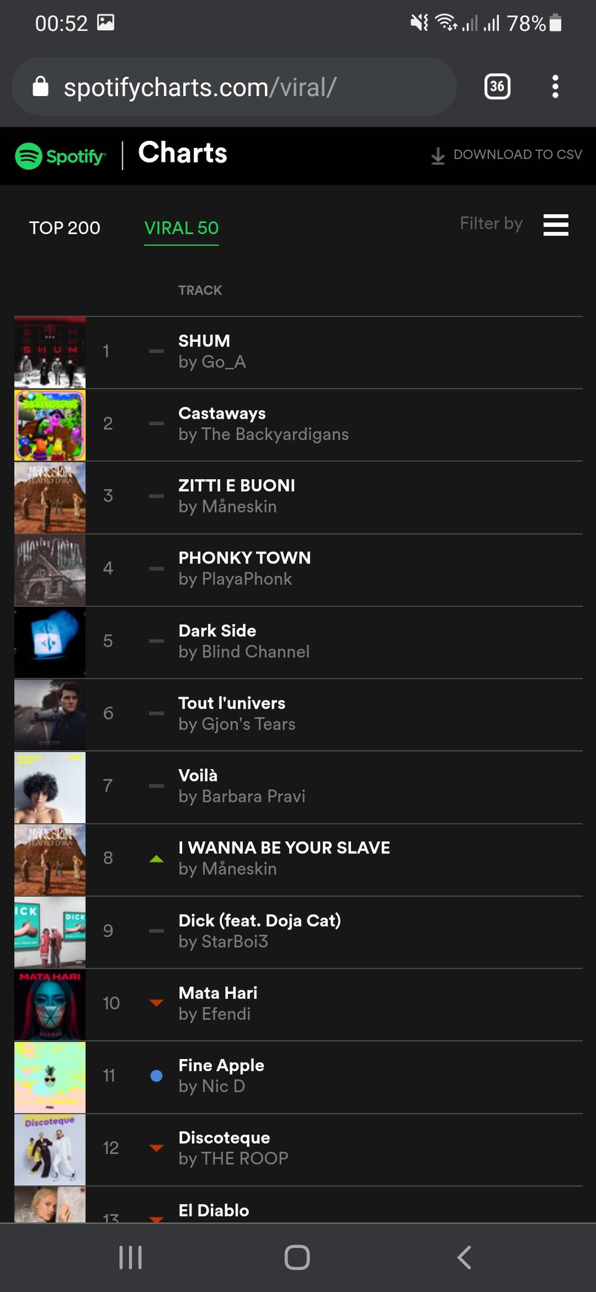Image resolution: width=596 pixels, height=1292 pixels.
Task: Switch to the TOP 200 tab
Action: click(x=65, y=228)
